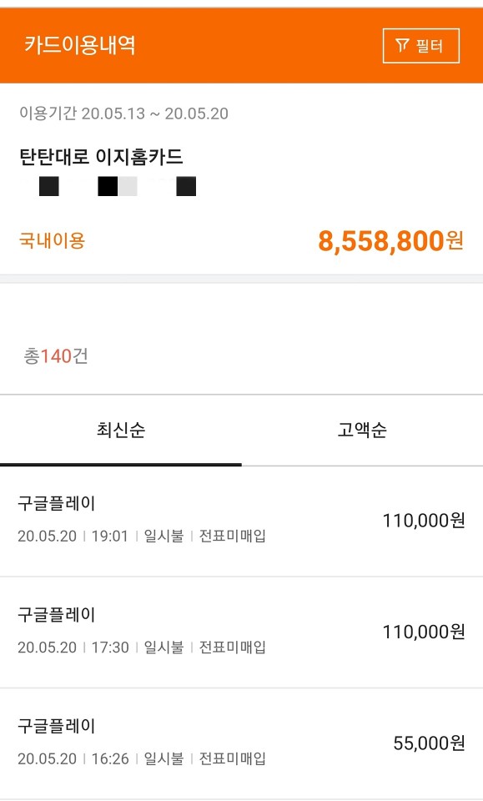
Task: Open the 필터 button
Action: point(420,46)
